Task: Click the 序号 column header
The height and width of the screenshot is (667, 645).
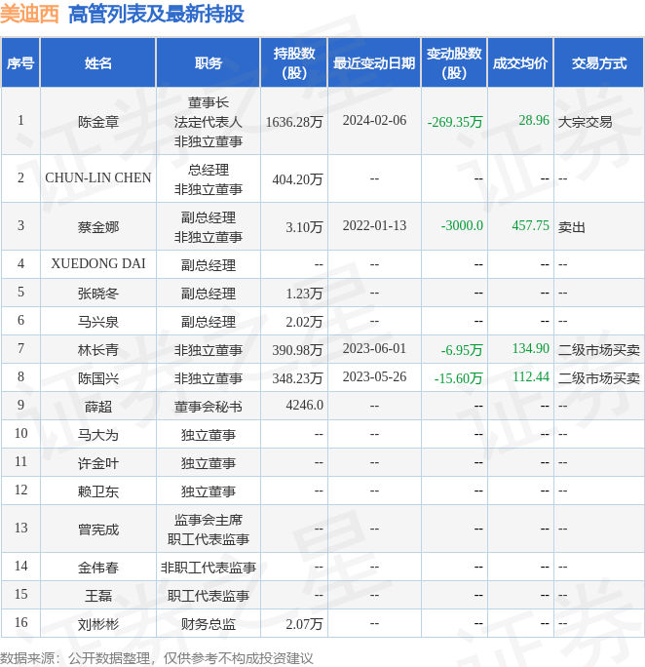Action: tap(20, 63)
